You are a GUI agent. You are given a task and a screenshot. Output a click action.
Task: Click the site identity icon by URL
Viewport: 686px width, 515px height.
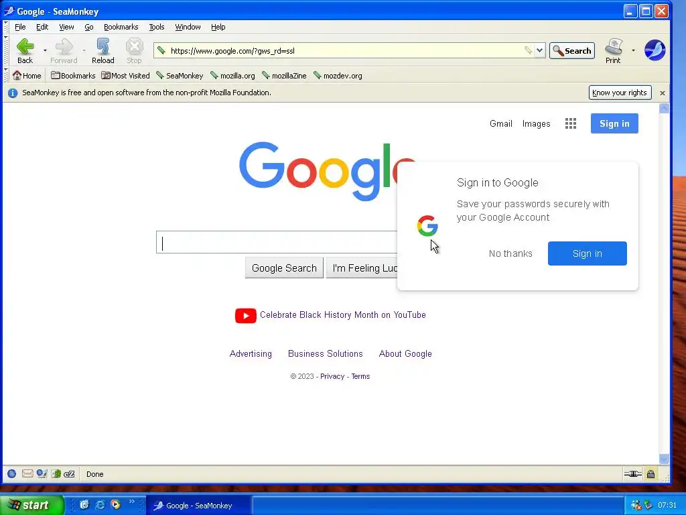(x=161, y=50)
